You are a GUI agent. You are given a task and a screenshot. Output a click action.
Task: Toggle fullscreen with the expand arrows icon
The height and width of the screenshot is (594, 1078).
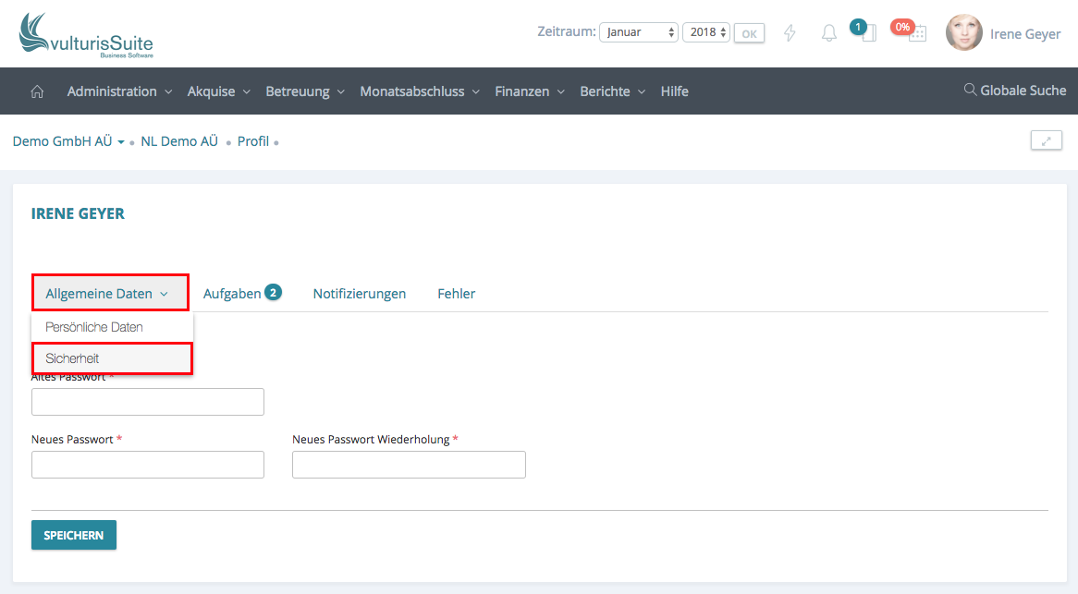click(x=1046, y=140)
